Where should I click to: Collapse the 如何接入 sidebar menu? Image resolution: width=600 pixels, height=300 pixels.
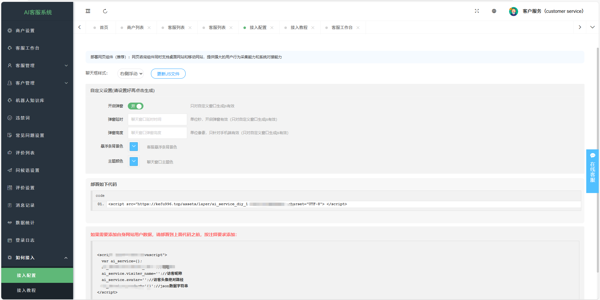tap(37, 258)
